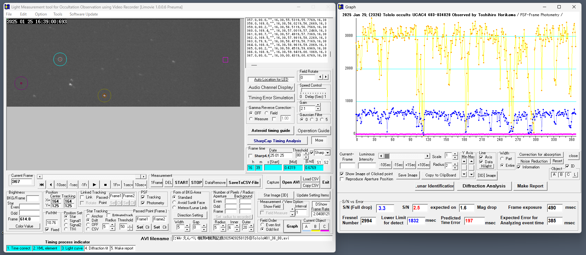Step back using the single left arrow button
This screenshot has width=586, height=255.
pos(51,185)
